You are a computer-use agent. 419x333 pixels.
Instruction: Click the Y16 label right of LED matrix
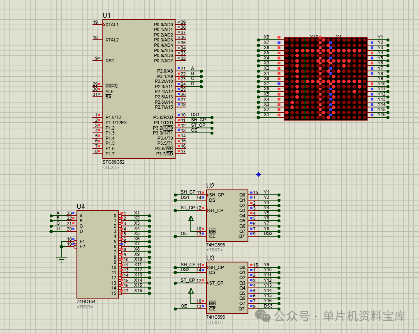point(381,115)
